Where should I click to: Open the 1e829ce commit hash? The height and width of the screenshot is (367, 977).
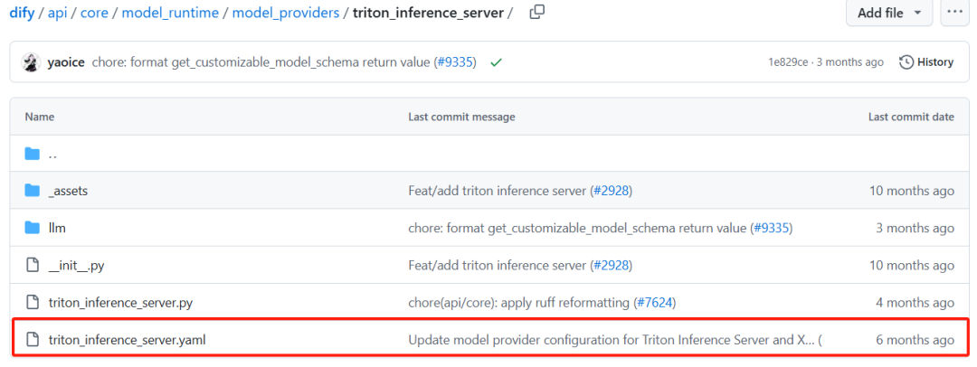(x=788, y=62)
